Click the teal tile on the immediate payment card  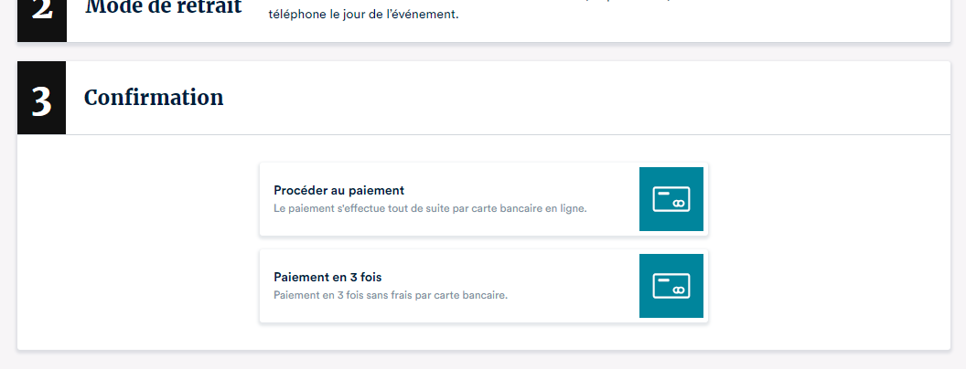649,178
